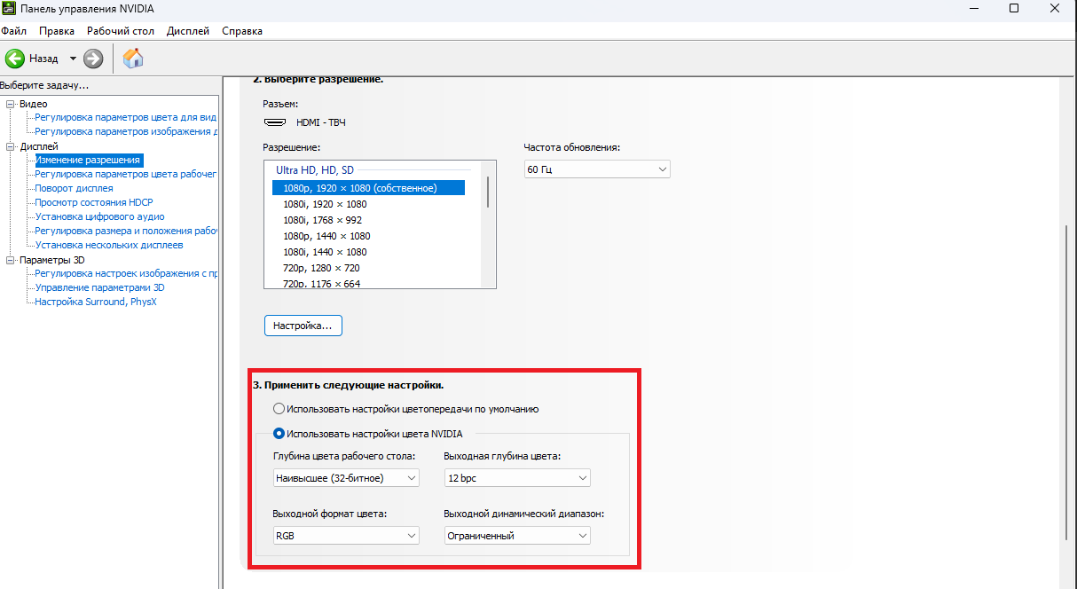Open the Home icon in toolbar
The width and height of the screenshot is (1077, 589).
point(133,59)
